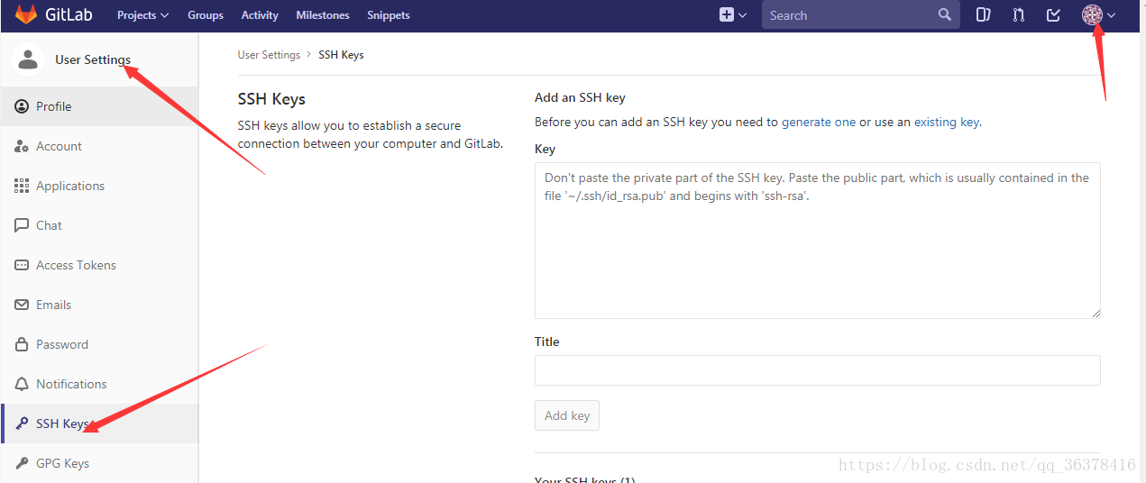
Task: Open the merge requests icon
Action: click(1019, 15)
